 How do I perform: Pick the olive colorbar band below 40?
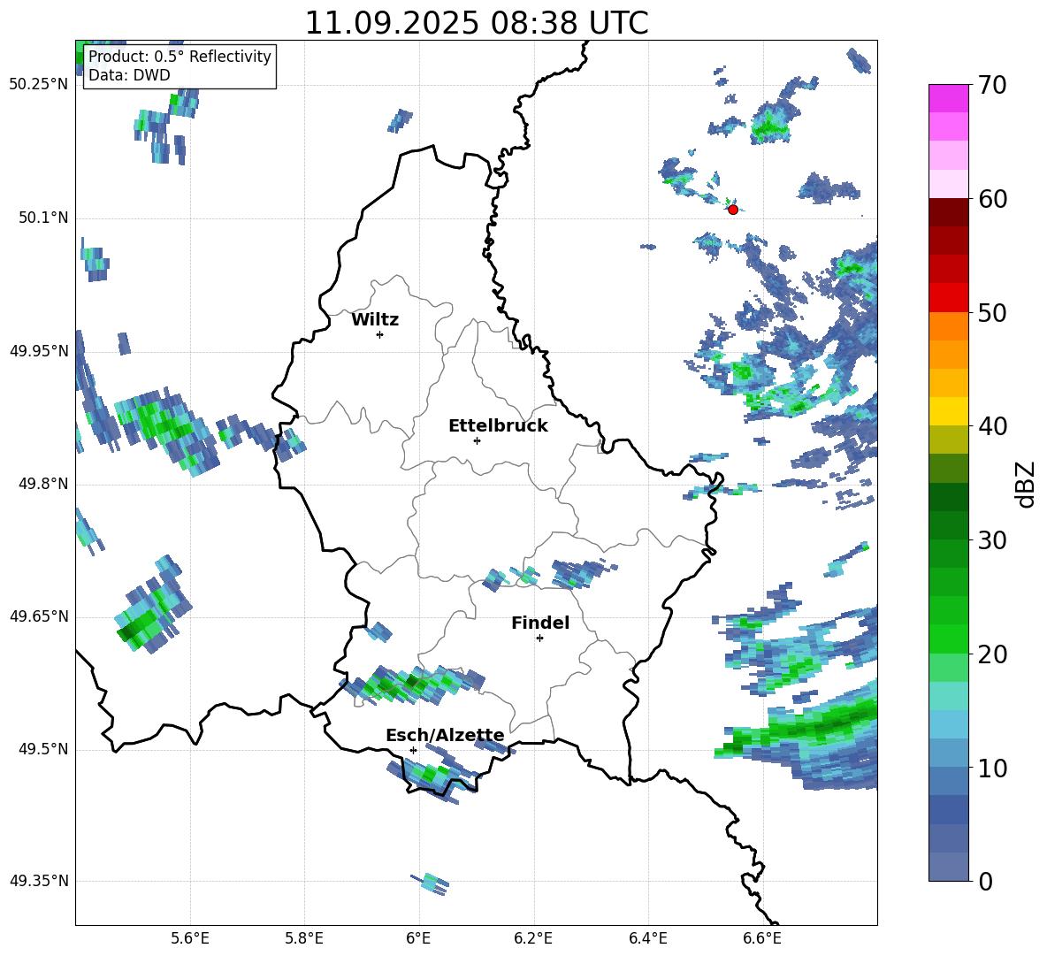pyautogui.click(x=948, y=440)
